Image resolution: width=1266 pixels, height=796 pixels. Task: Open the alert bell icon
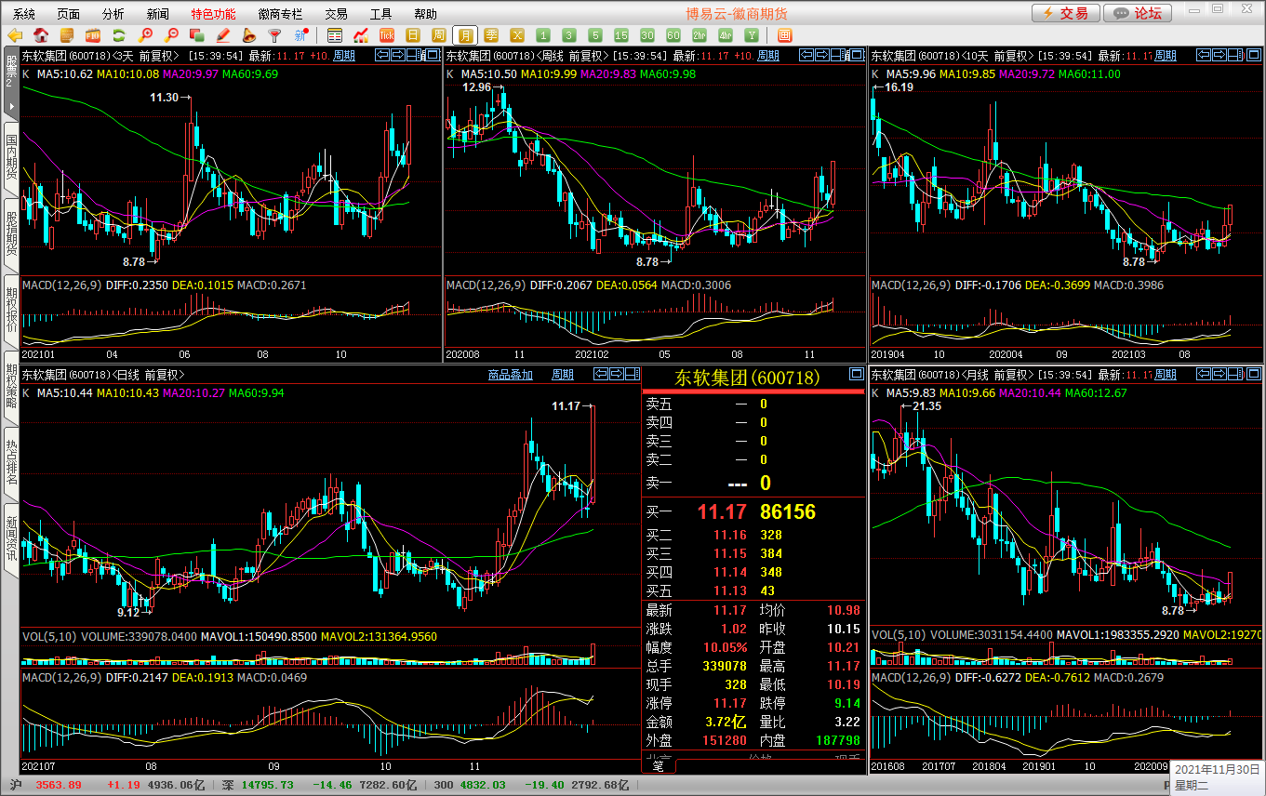click(249, 35)
